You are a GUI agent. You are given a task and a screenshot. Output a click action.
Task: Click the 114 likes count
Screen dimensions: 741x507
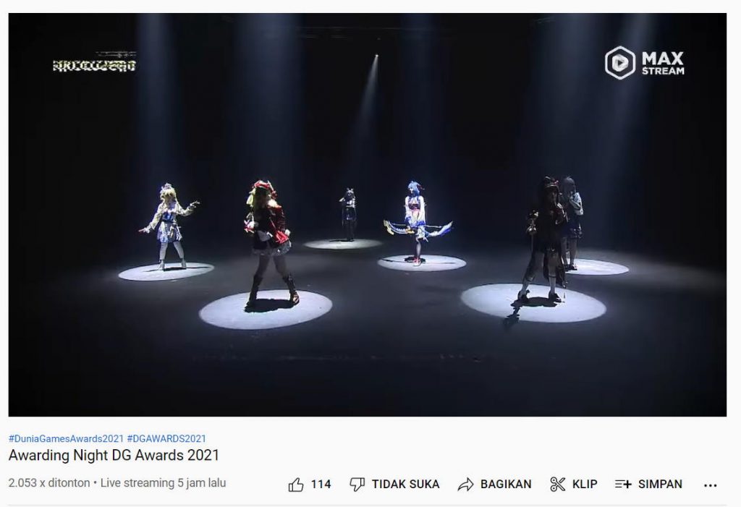(x=321, y=485)
